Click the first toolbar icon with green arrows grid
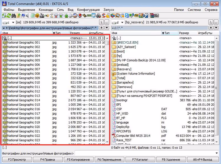 pyautogui.click(x=4, y=16)
